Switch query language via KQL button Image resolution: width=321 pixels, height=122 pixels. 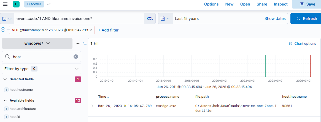point(150,19)
